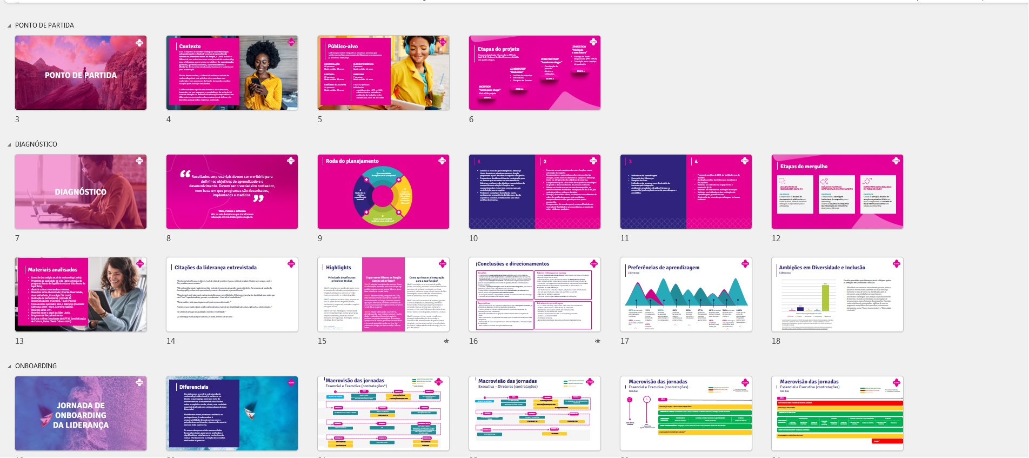
Task: Select the Contexto slide thumbnail
Action: [232, 73]
